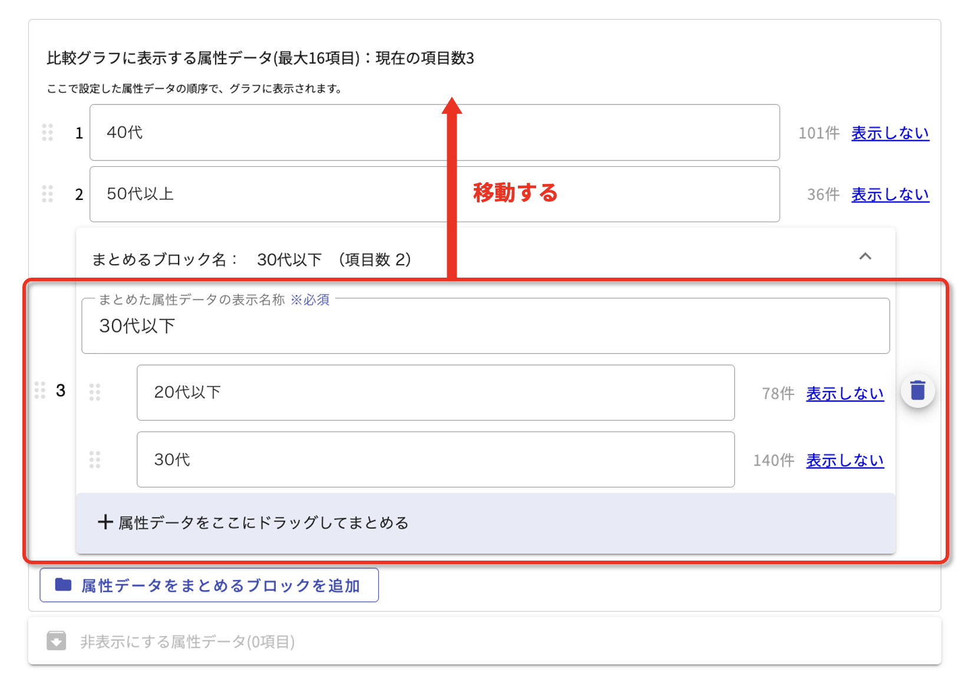Hide the 20代以下 attribute via 表示しない
The image size is (971, 685).
(844, 394)
